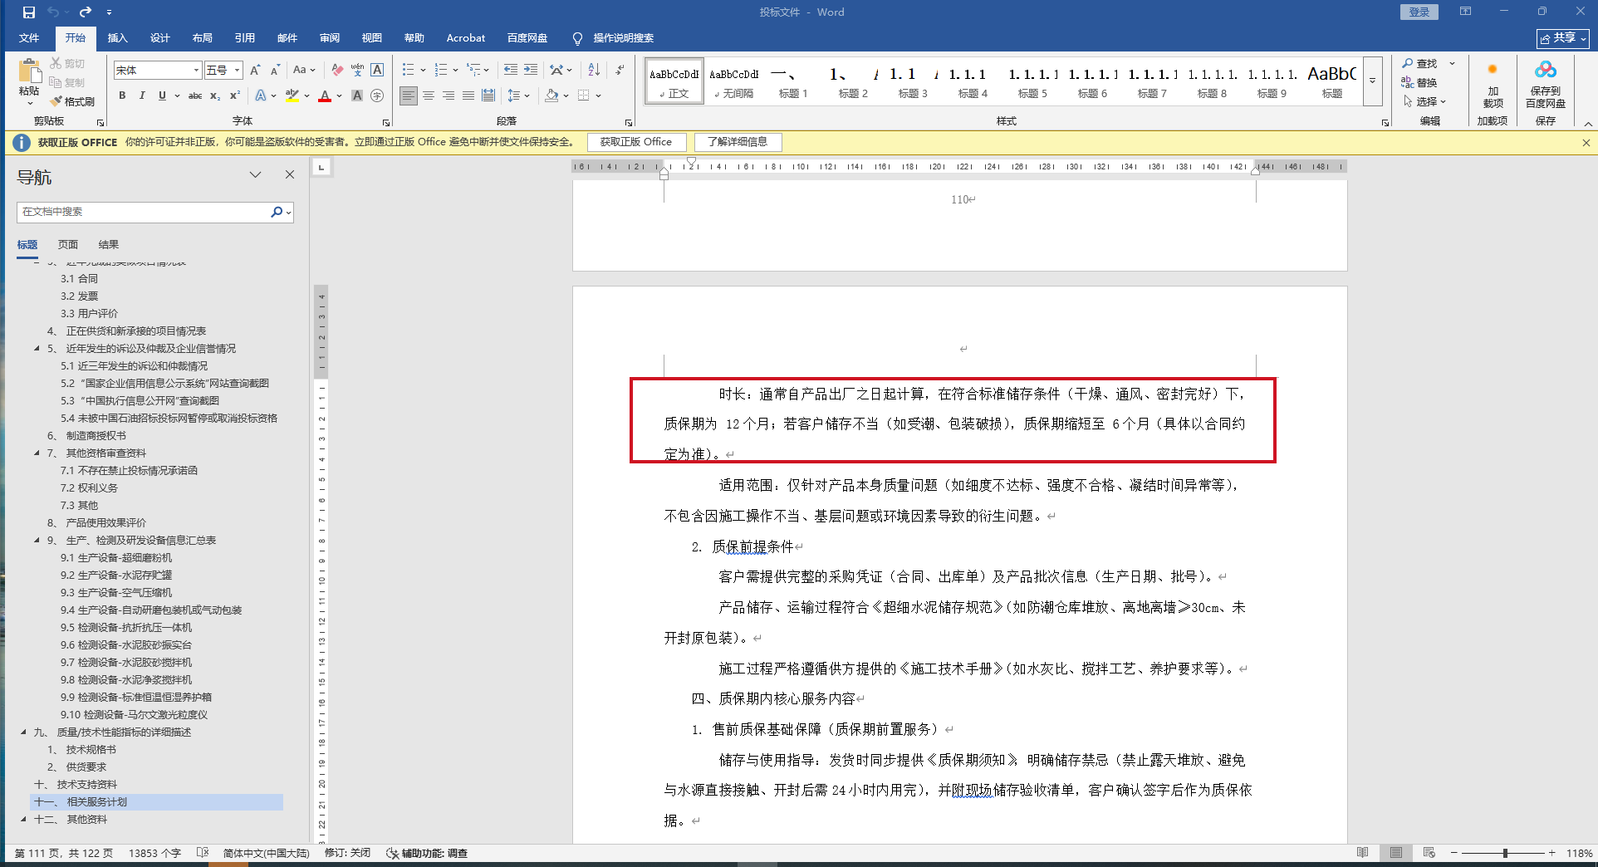Open the 插入 ribbon tab
Viewport: 1598px width, 867px height.
117,38
